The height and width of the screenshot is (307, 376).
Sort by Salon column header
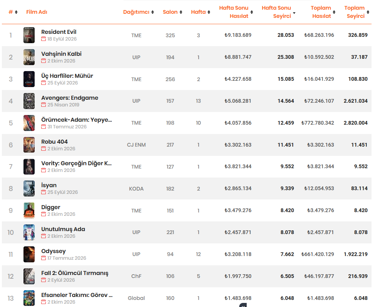(172, 12)
